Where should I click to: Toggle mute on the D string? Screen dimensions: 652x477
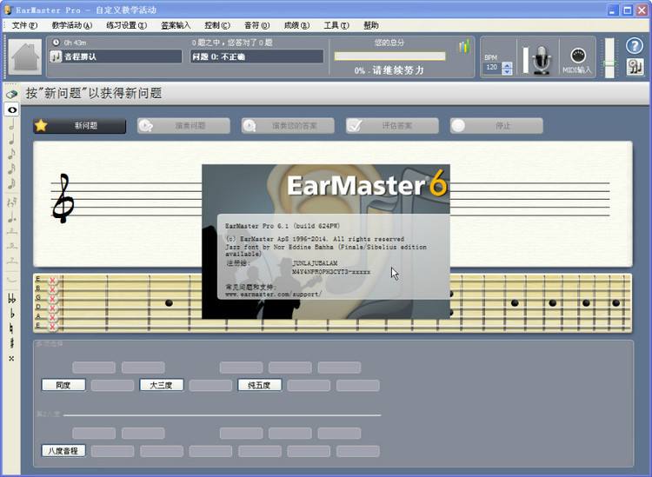pos(52,308)
